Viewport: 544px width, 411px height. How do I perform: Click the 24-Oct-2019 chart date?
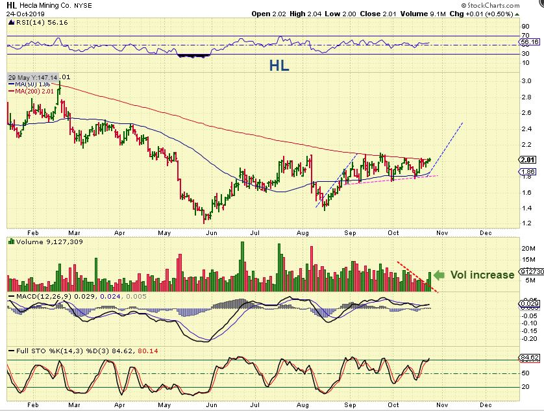pyautogui.click(x=25, y=14)
